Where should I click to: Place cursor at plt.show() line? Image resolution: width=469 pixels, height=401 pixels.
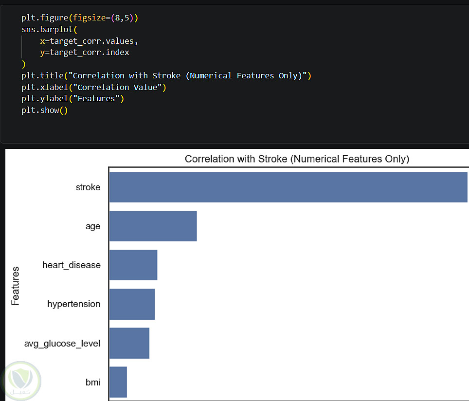coord(44,110)
